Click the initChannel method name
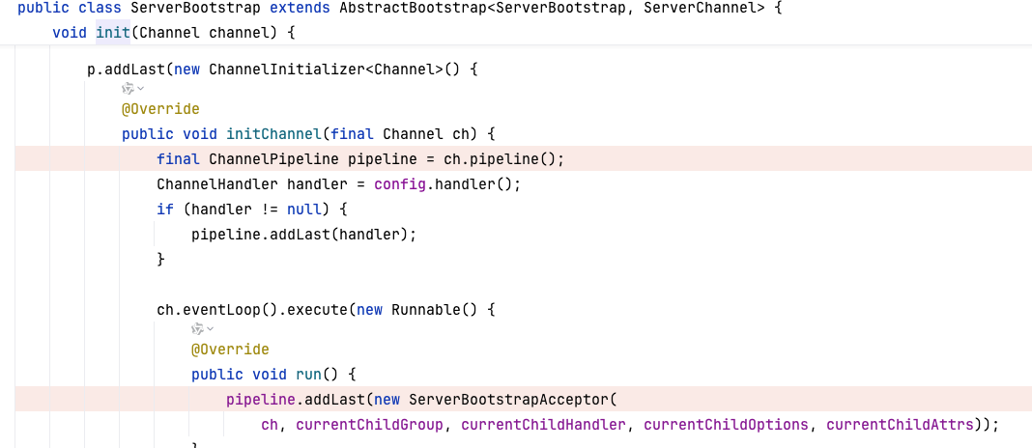The width and height of the screenshot is (1032, 448). click(273, 134)
